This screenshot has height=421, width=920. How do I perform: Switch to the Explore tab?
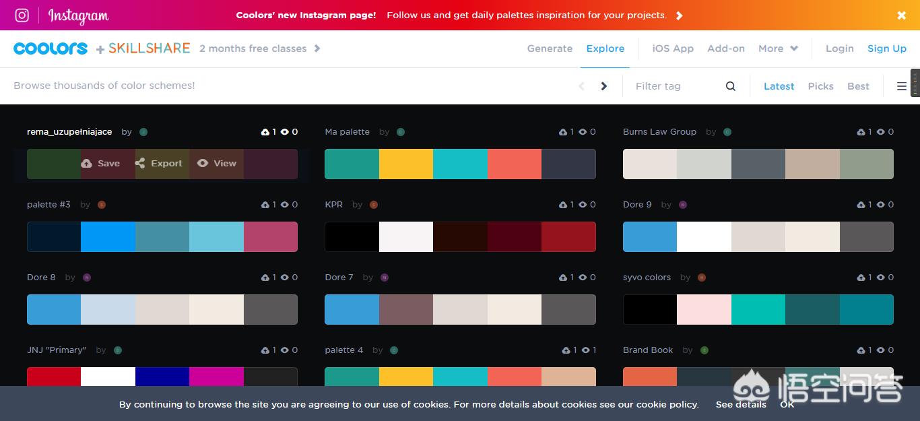point(605,48)
